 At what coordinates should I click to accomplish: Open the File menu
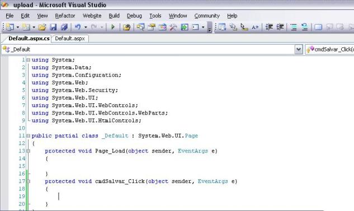point(10,16)
